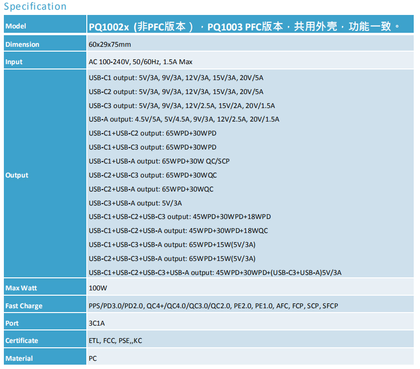Select the Fast Charge label cell
This screenshot has width=420, height=369.
45,304
